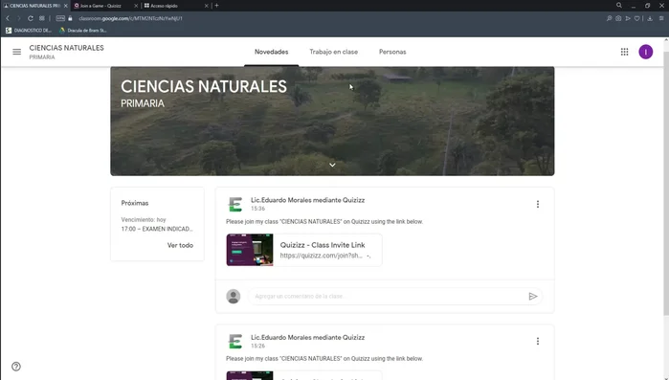
Task: Click Ver todo in Próximas card
Action: pyautogui.click(x=180, y=245)
